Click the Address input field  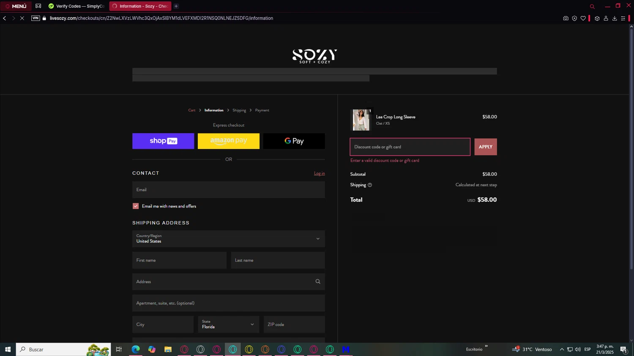pyautogui.click(x=229, y=282)
